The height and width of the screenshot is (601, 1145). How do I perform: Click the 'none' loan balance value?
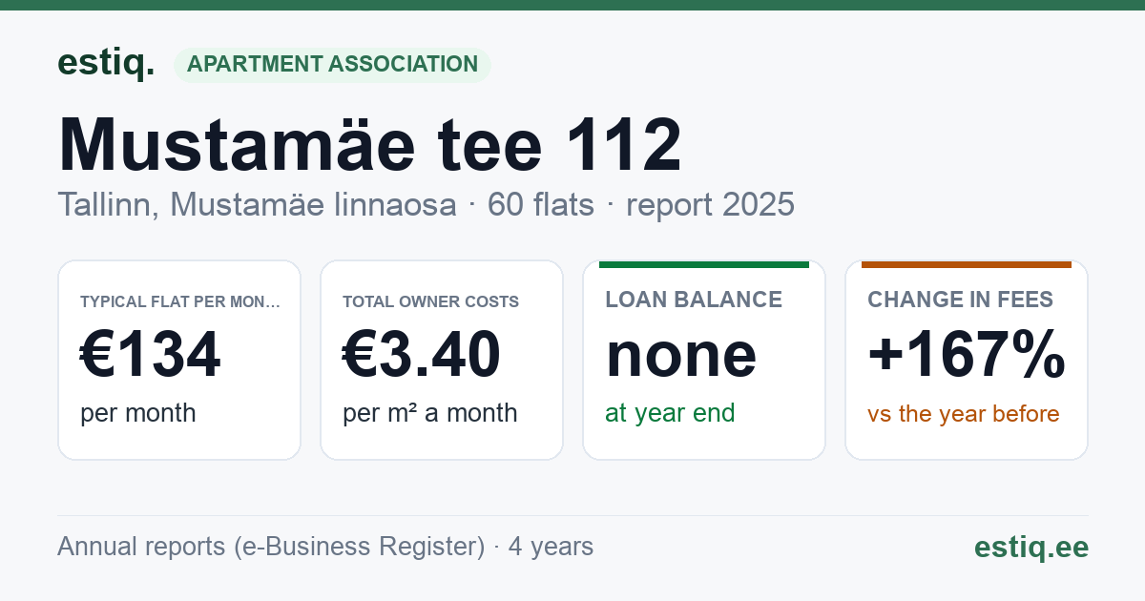681,354
